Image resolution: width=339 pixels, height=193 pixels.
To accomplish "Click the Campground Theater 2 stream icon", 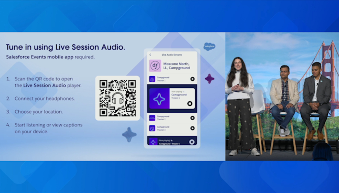I will click(152, 118).
